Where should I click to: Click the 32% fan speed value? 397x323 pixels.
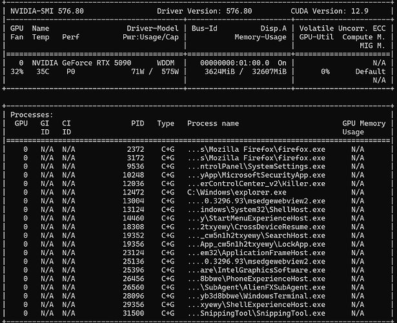(x=17, y=72)
